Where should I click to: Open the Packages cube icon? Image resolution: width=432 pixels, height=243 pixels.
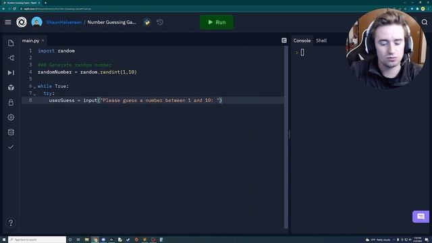coord(11,88)
